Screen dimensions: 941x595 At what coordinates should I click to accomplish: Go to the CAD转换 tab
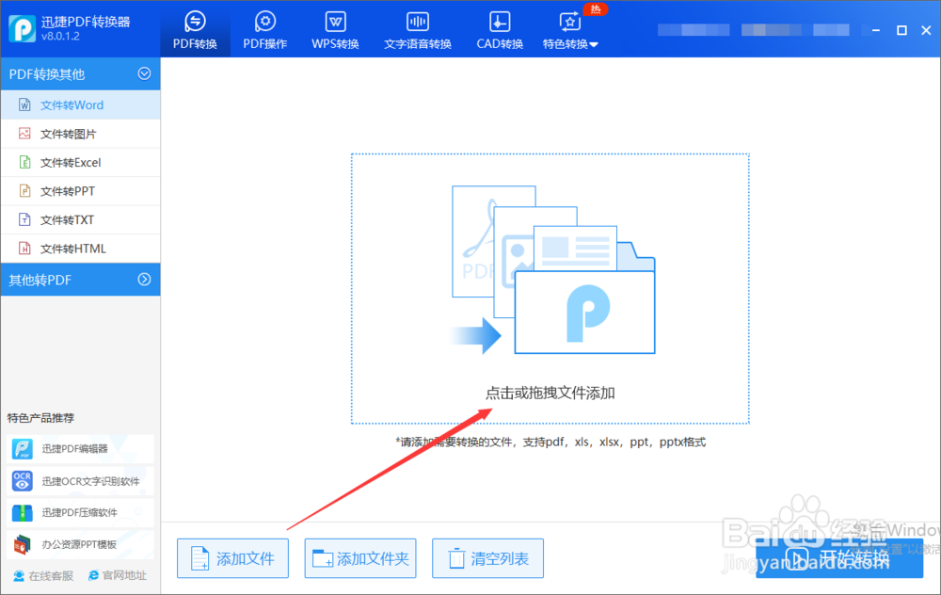(500, 29)
